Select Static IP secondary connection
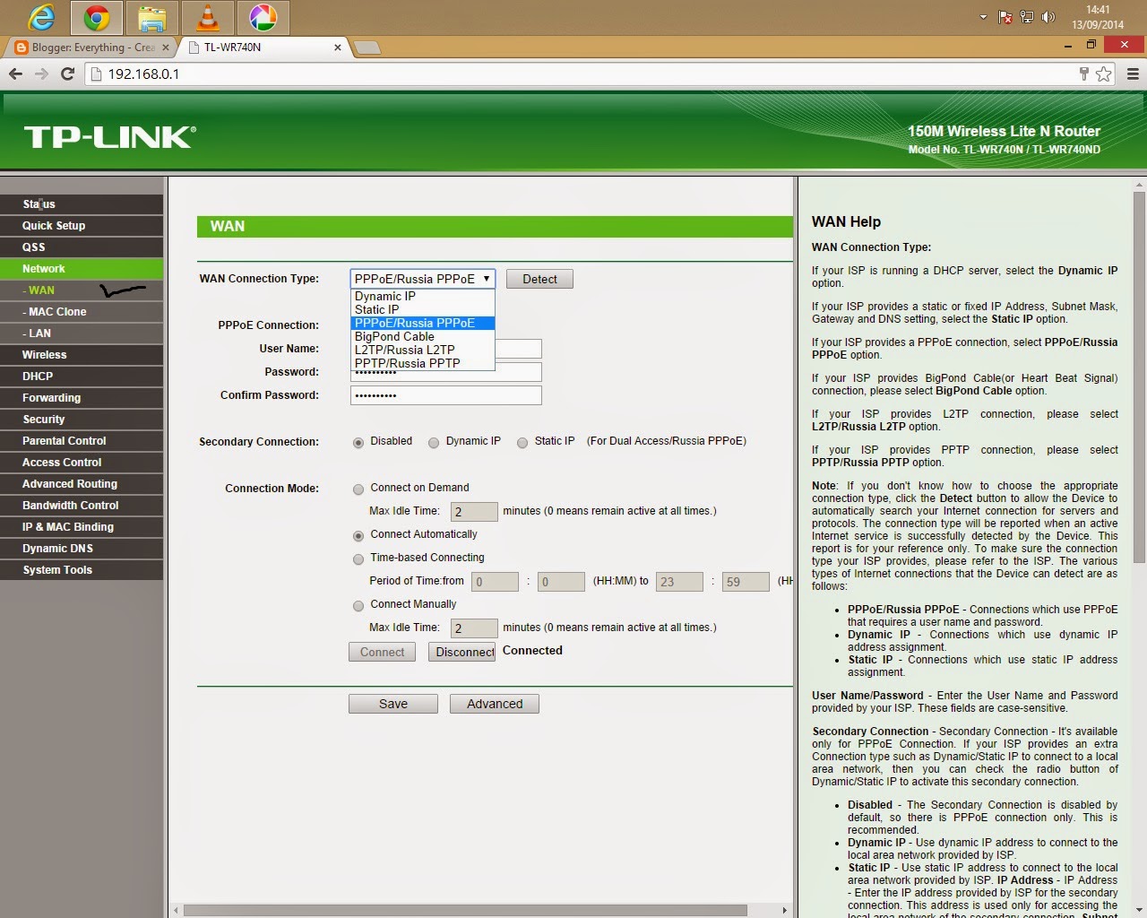 522,442
